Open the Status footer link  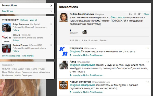(x=11, y=72)
